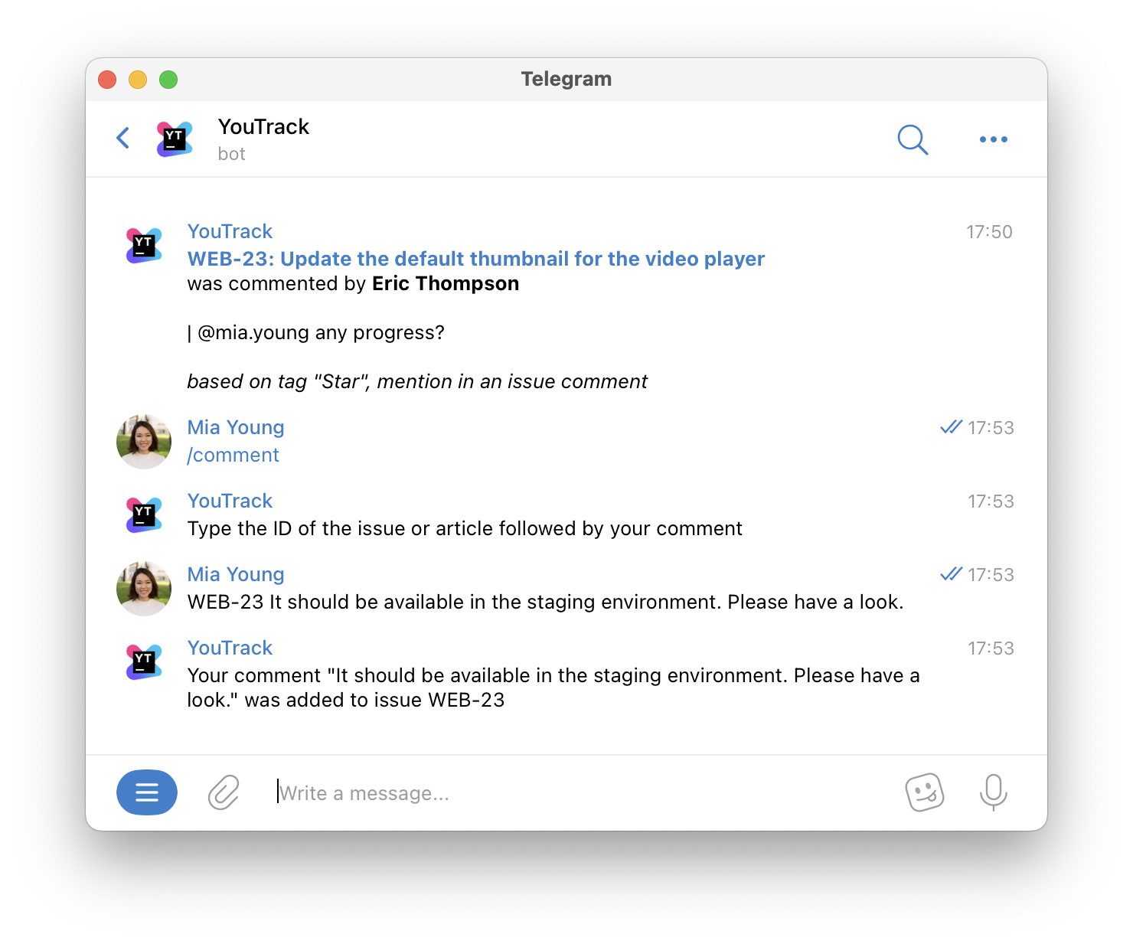Click the YouTrack bot avatar in the header
This screenshot has height=944, width=1133.
coord(174,139)
